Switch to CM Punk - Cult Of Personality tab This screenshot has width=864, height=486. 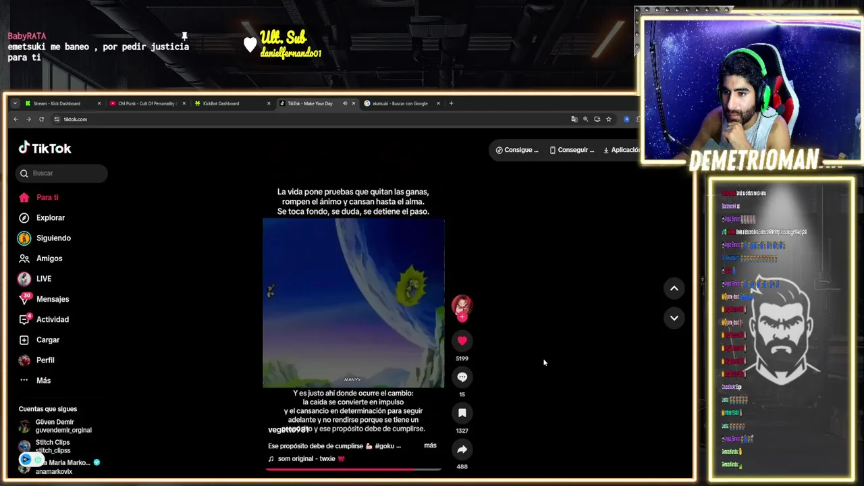147,103
